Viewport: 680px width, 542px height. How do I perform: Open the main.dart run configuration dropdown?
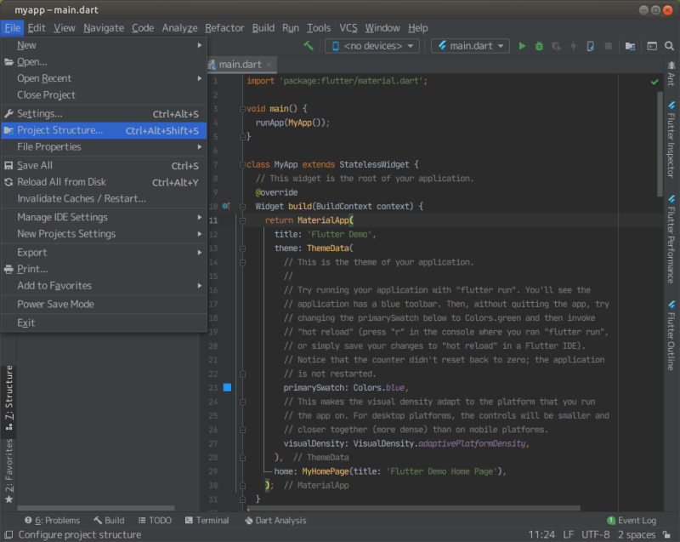[x=470, y=46]
